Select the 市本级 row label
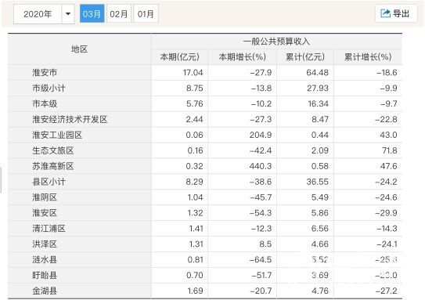Image resolution: width=425 pixels, height=300 pixels. coord(45,103)
